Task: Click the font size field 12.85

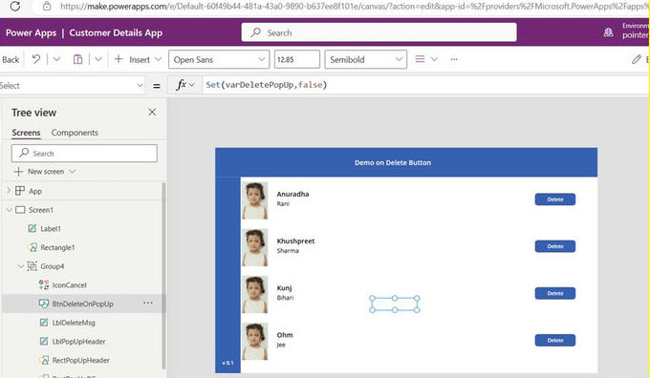Action: tap(297, 59)
